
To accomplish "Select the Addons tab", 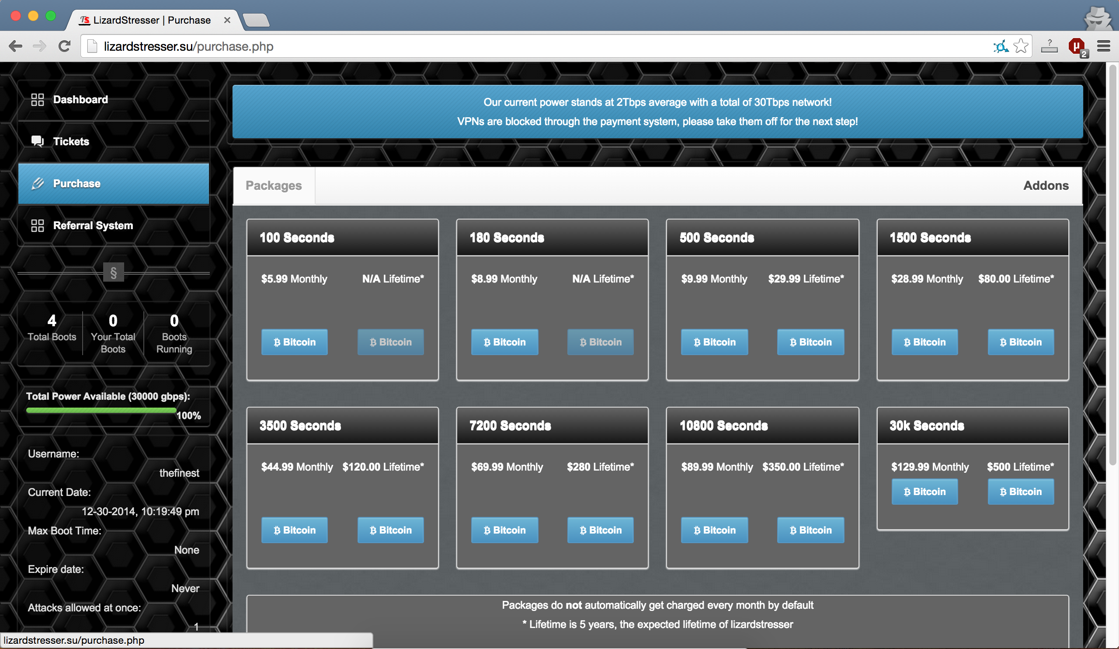I will [1045, 185].
